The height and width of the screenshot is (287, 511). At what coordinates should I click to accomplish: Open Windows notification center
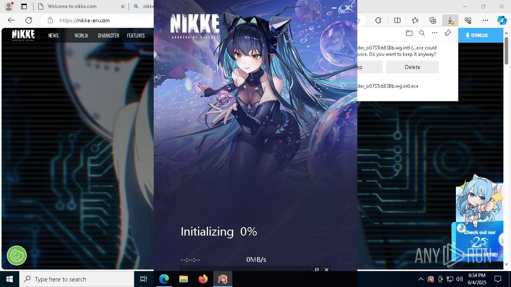tap(498, 279)
